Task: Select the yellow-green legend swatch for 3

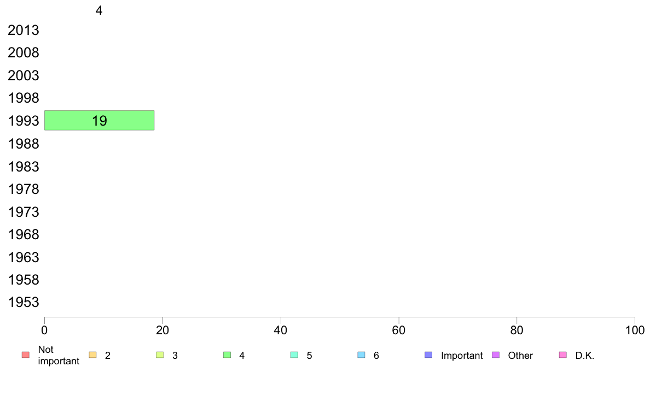Action: [x=160, y=355]
